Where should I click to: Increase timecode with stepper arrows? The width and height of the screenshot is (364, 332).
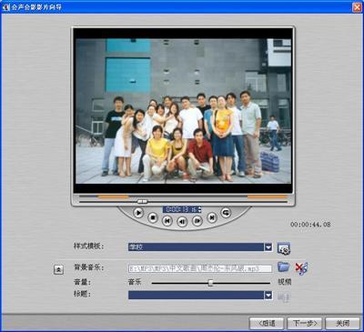point(199,208)
